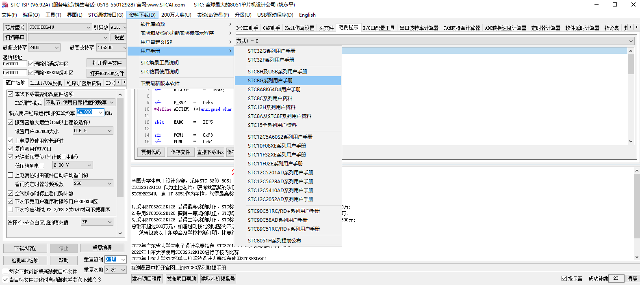Screen dimensions: 640x285
Task: Open the 编程(O) menu
Action: [31, 15]
